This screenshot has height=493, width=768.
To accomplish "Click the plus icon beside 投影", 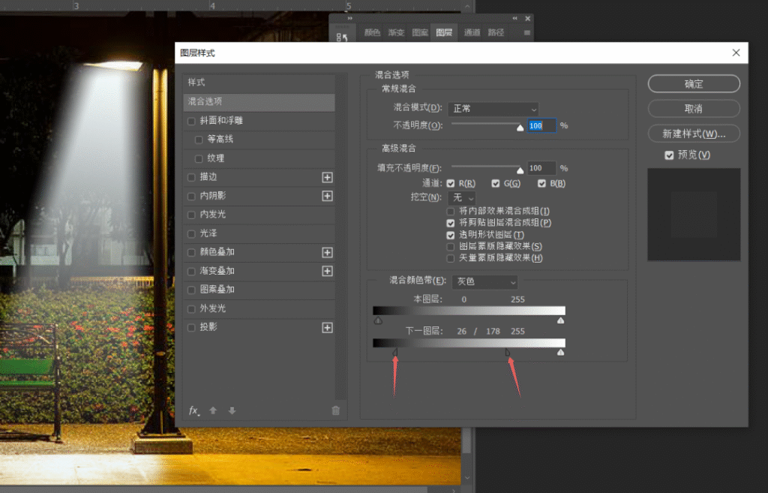I will click(327, 327).
